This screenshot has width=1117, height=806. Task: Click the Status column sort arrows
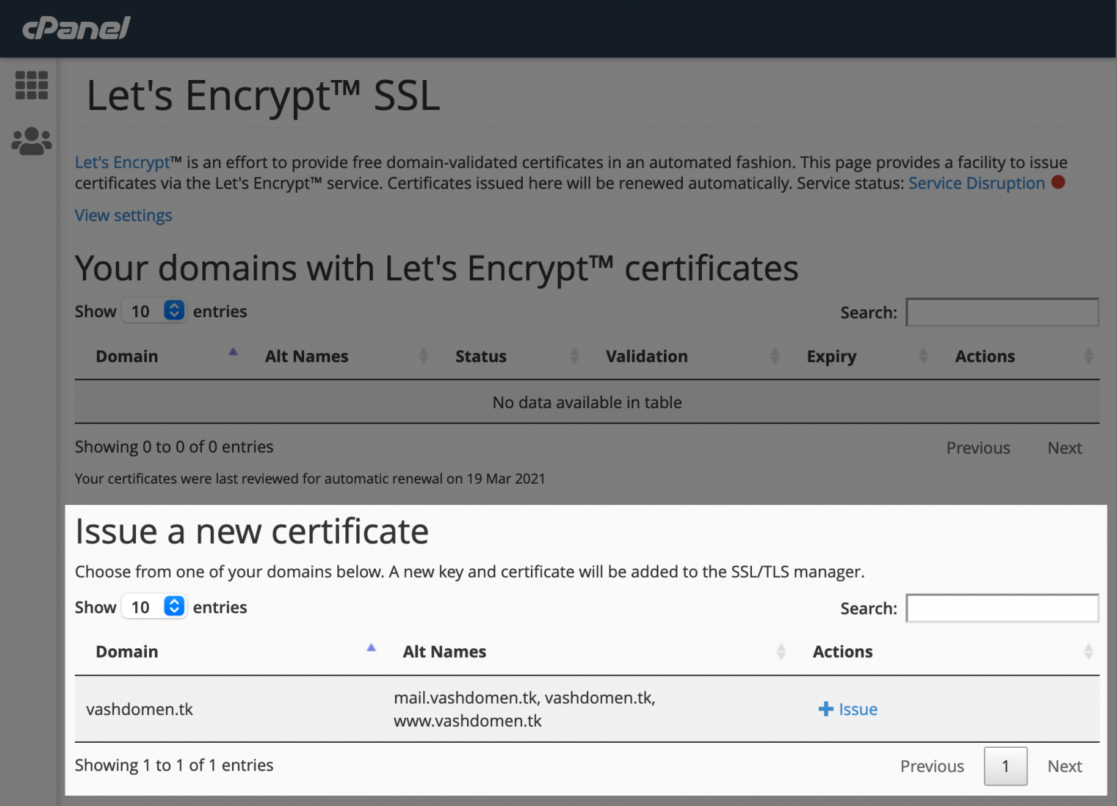click(x=574, y=356)
